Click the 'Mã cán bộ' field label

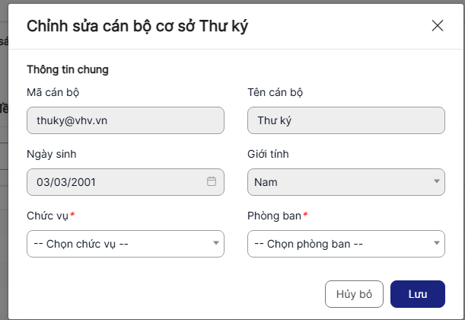pyautogui.click(x=53, y=92)
